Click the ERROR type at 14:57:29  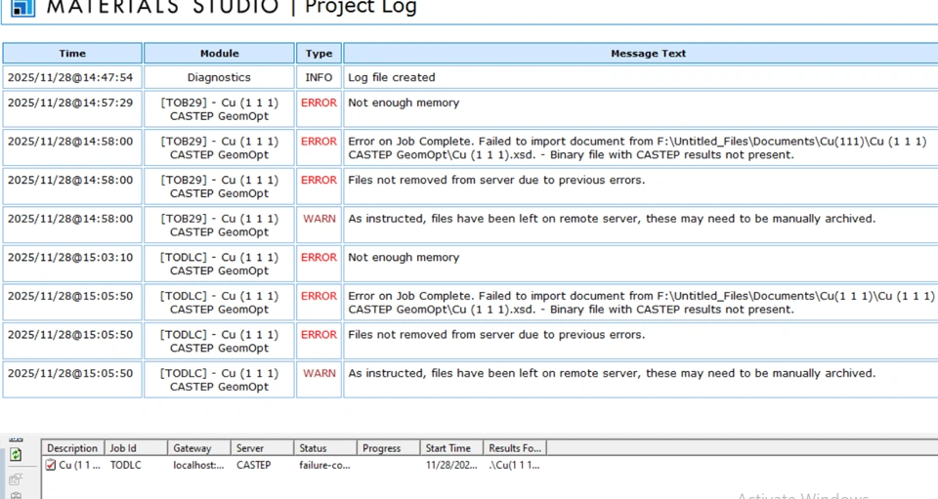pyautogui.click(x=319, y=103)
